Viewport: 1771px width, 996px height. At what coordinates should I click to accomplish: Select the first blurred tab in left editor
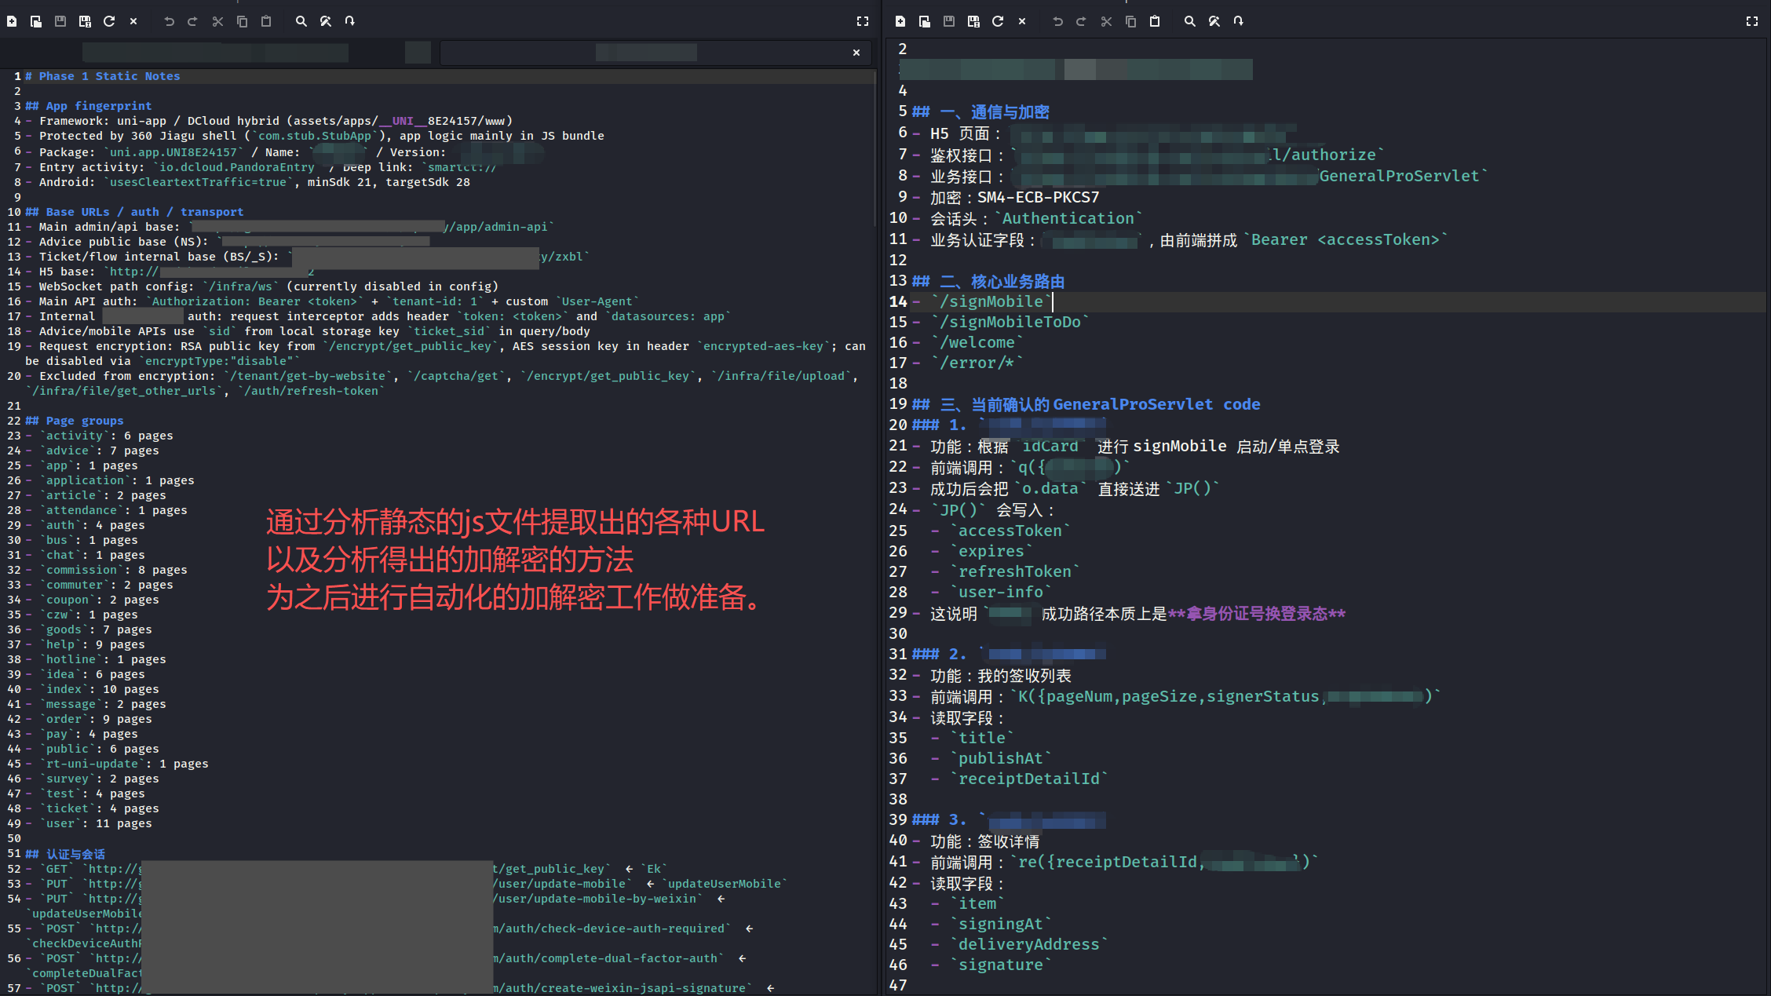coord(215,53)
